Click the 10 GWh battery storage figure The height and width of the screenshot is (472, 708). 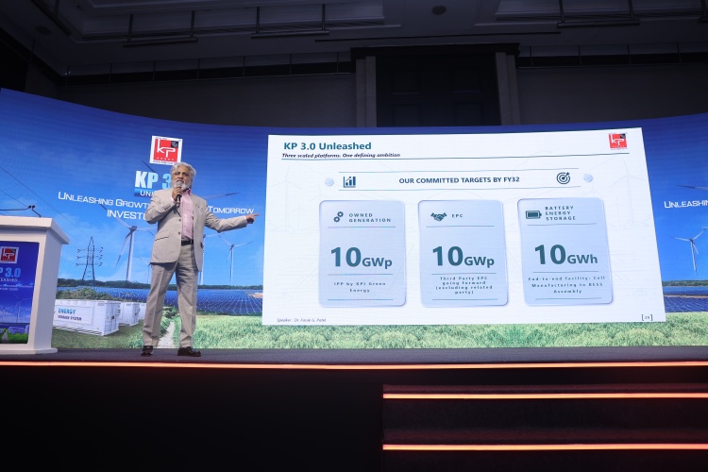[x=565, y=255]
